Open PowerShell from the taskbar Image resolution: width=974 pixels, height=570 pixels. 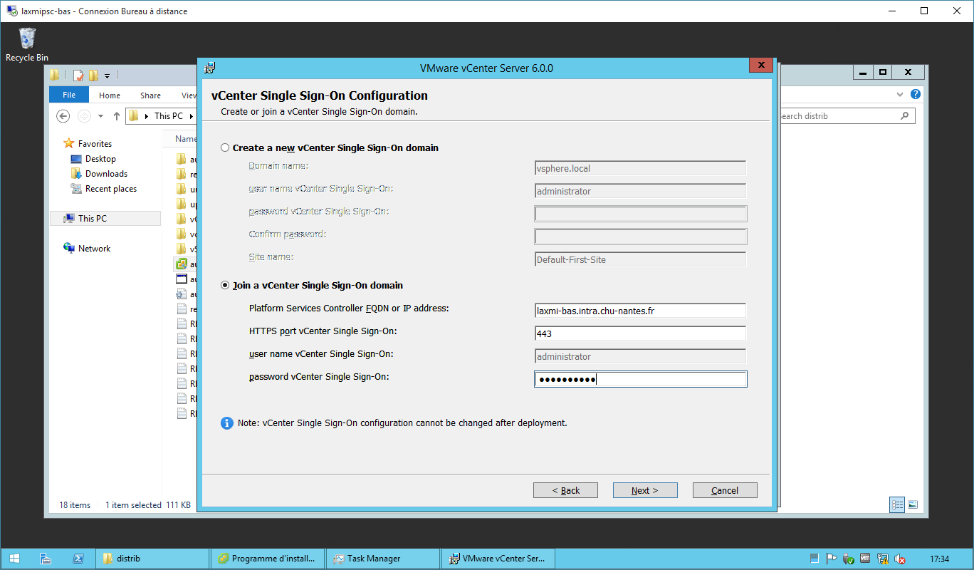click(x=79, y=559)
